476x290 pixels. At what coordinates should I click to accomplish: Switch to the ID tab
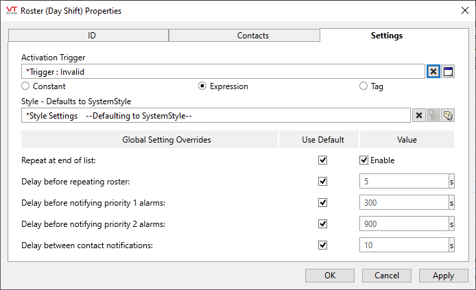tap(91, 36)
